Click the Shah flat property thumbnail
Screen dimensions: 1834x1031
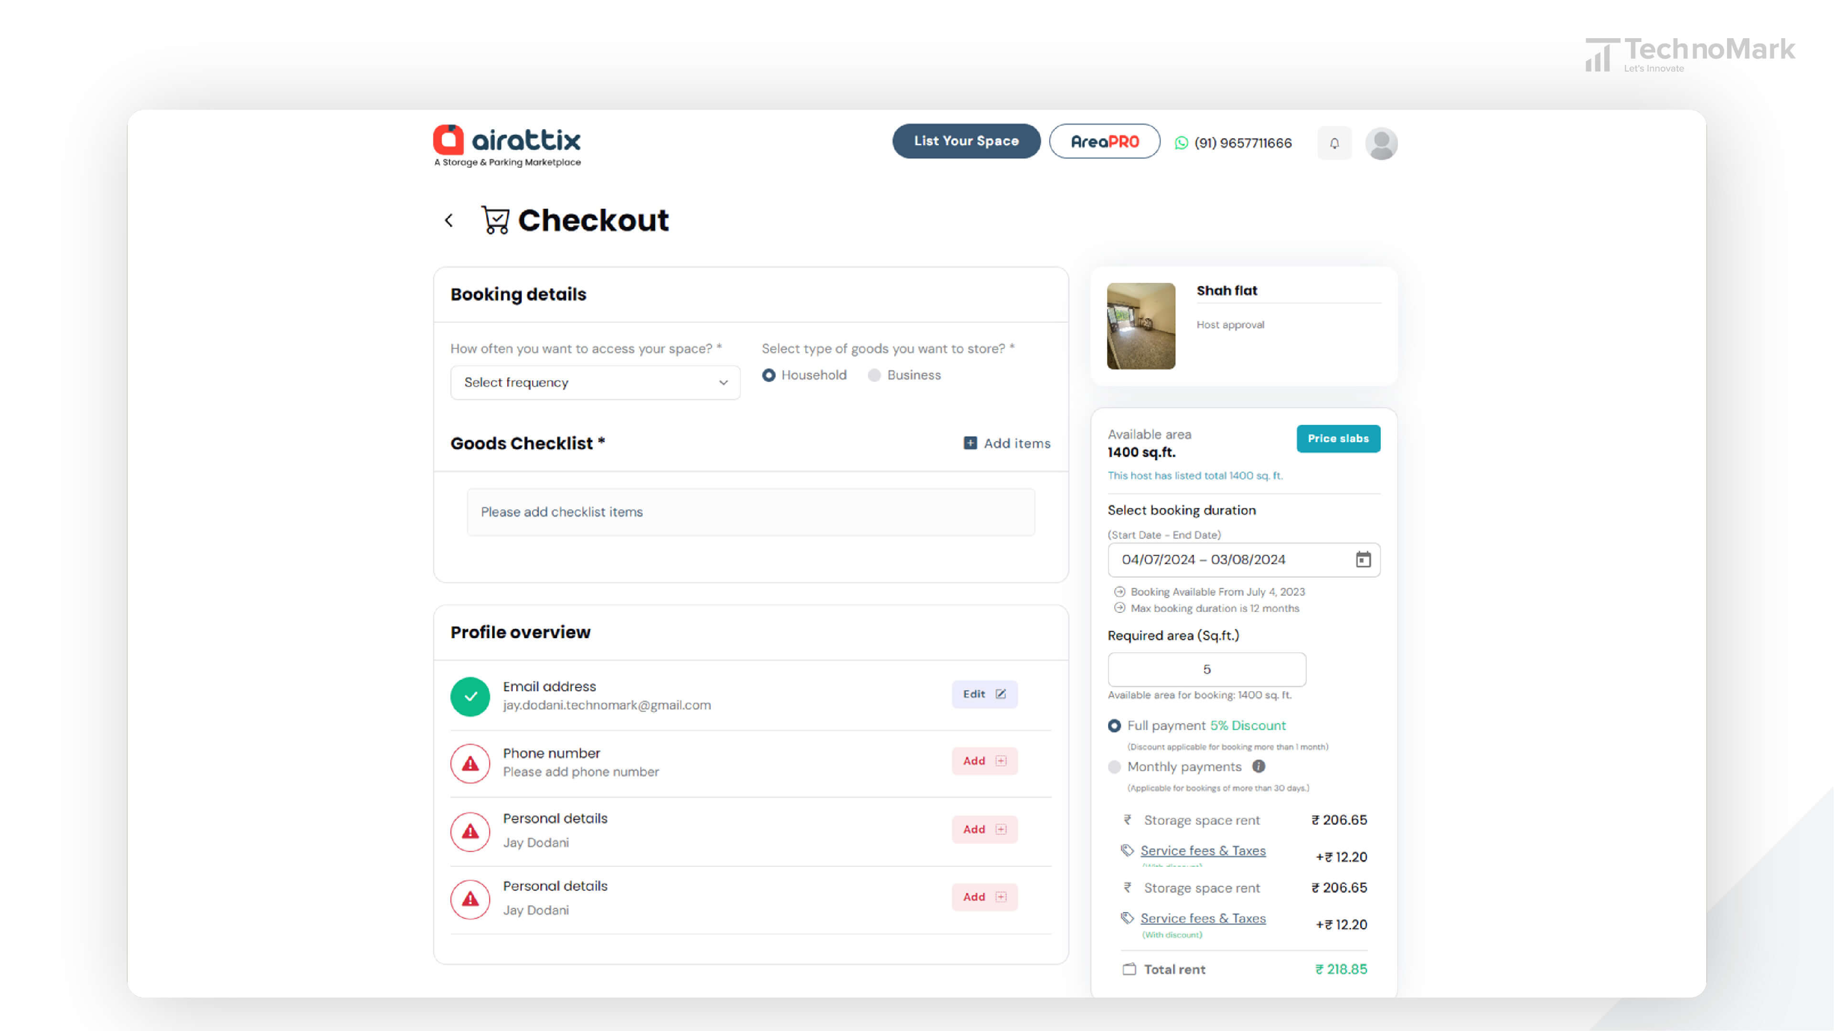click(1141, 325)
